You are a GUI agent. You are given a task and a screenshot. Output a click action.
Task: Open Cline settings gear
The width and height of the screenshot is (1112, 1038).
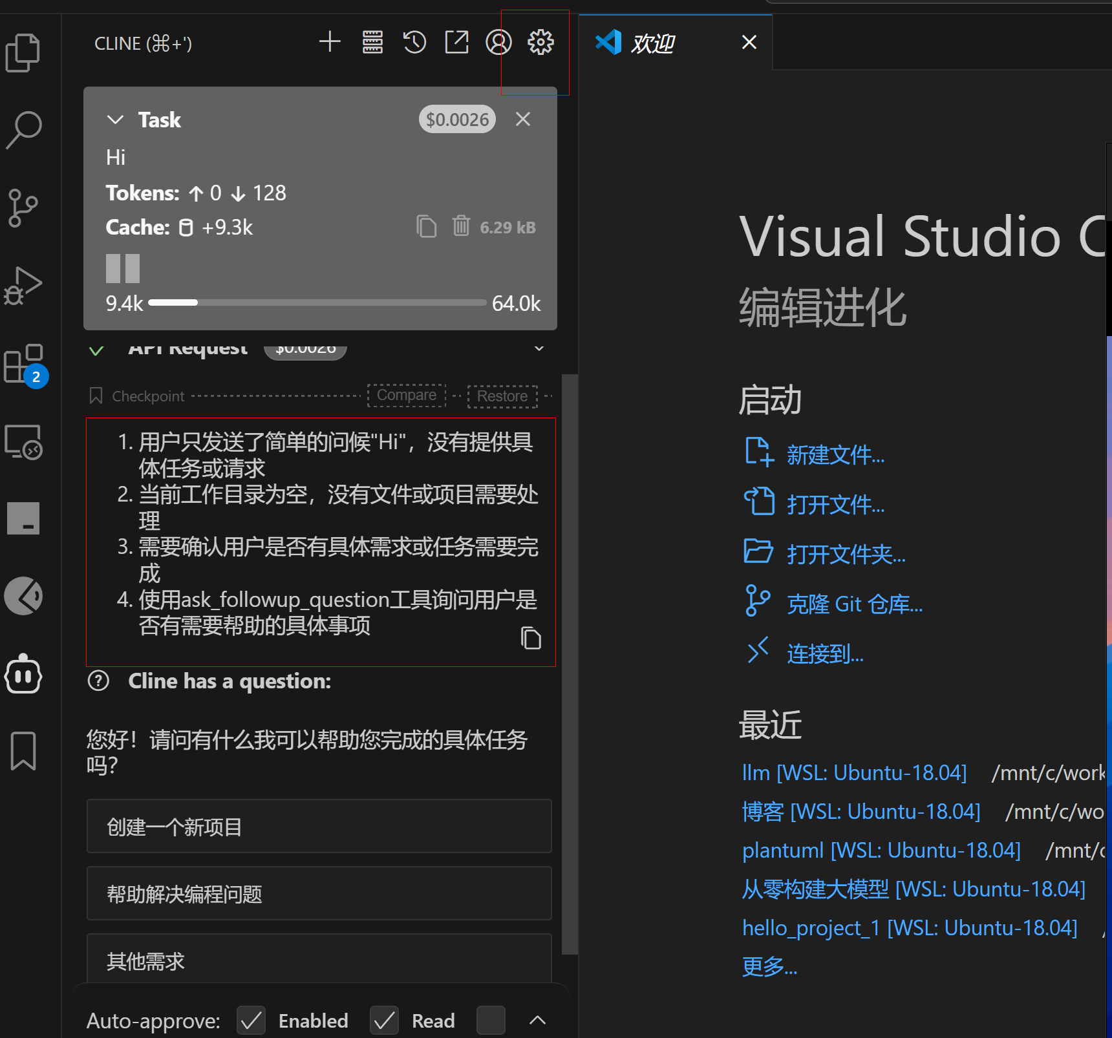click(x=540, y=42)
